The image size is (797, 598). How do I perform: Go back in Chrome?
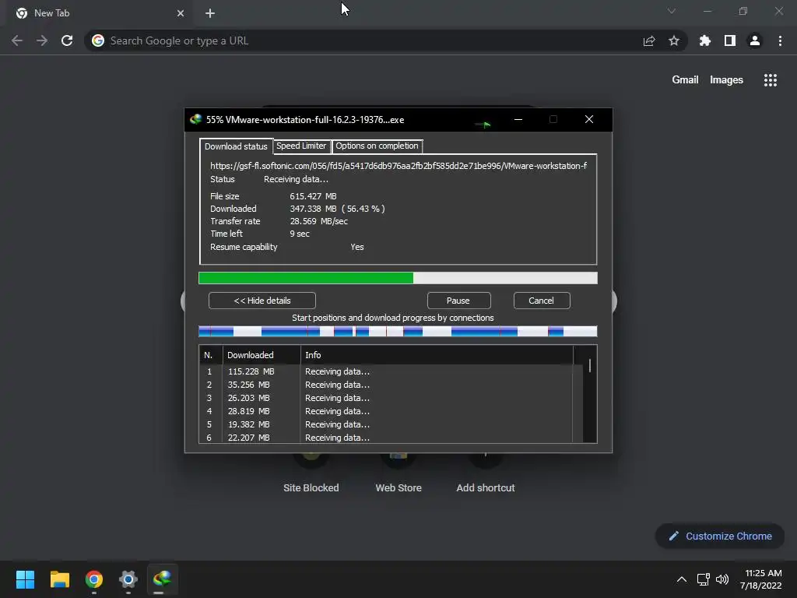coord(17,40)
